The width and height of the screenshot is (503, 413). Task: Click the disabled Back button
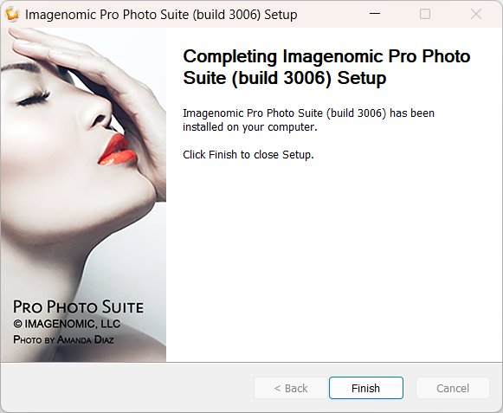click(x=291, y=388)
